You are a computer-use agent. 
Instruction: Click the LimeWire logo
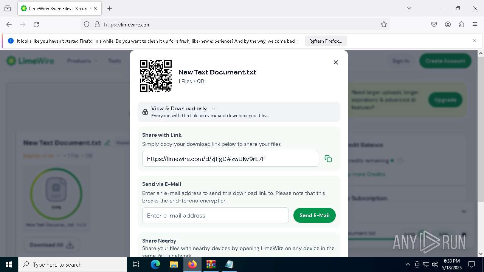(30, 61)
